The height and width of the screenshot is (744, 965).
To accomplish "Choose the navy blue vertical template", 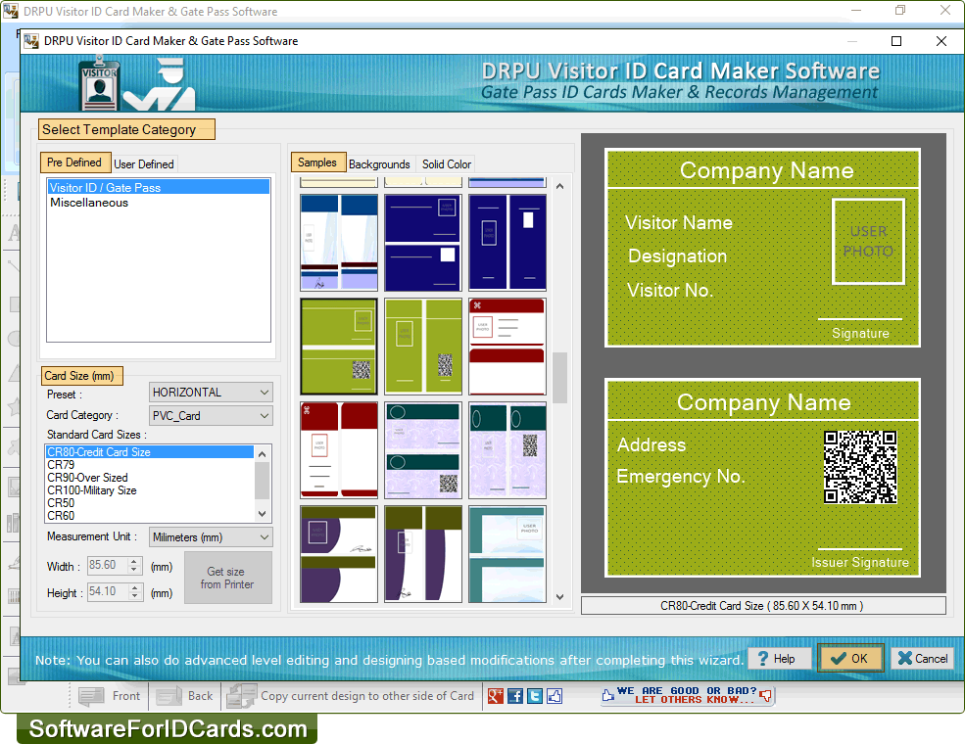I will coord(507,242).
